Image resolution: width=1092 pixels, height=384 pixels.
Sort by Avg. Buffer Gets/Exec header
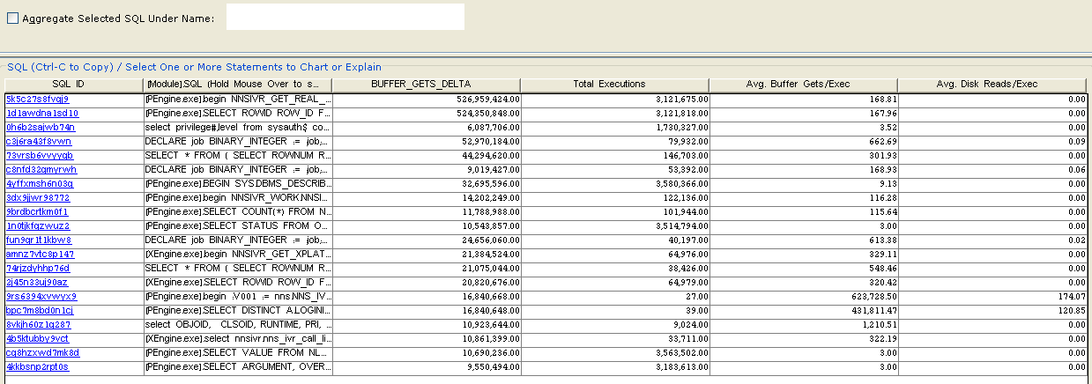coord(803,85)
